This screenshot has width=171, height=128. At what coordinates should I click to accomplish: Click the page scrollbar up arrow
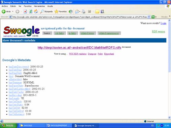169,20
